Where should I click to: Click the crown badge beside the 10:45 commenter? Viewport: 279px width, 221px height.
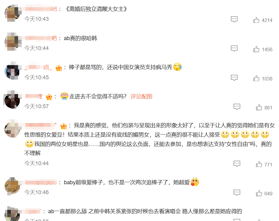59,68
